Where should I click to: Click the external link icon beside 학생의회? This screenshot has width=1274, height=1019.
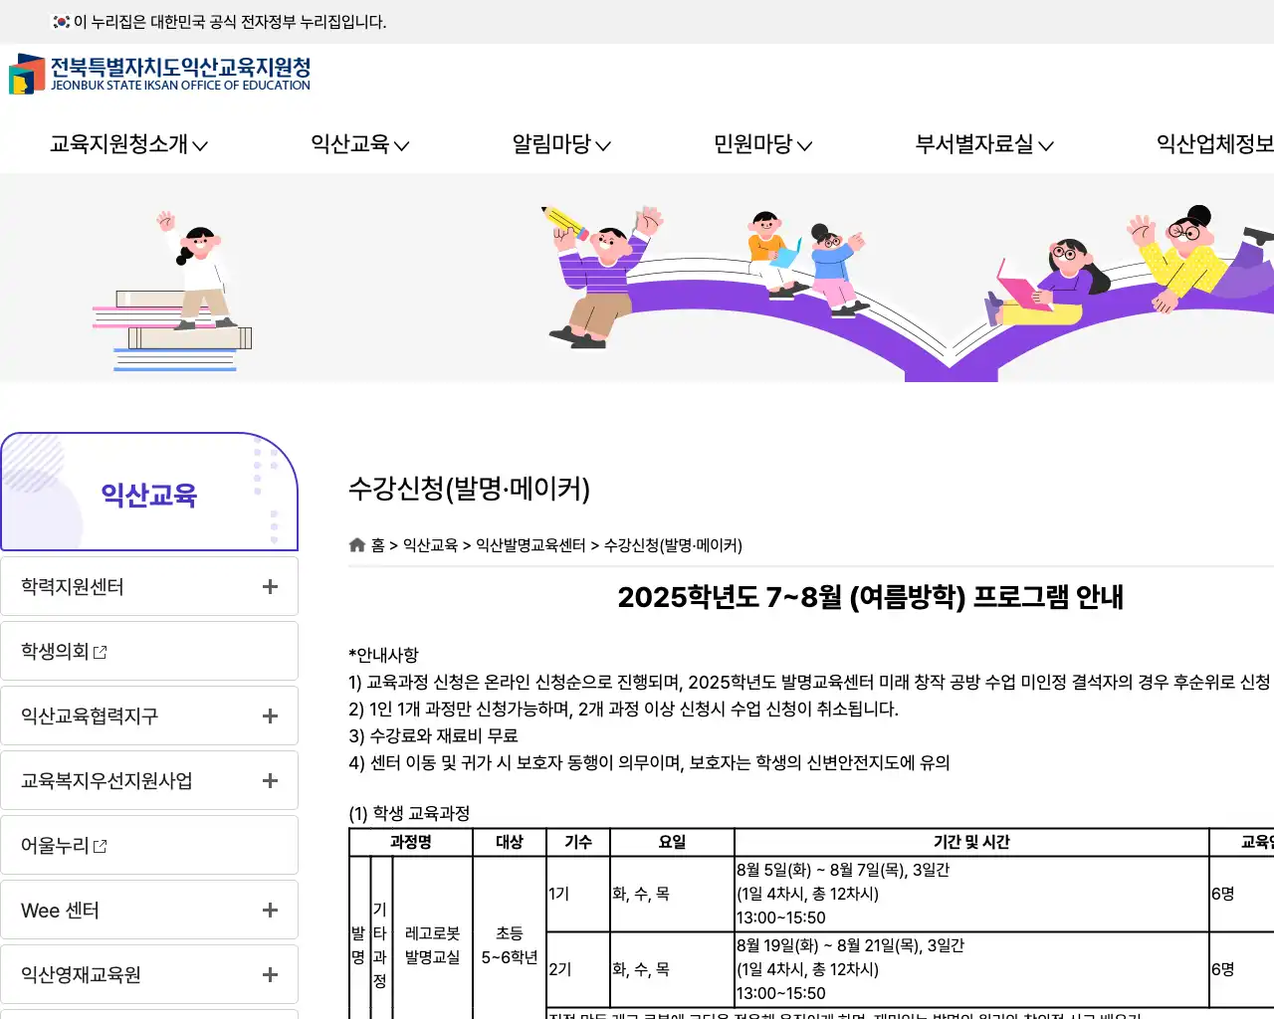[101, 652]
